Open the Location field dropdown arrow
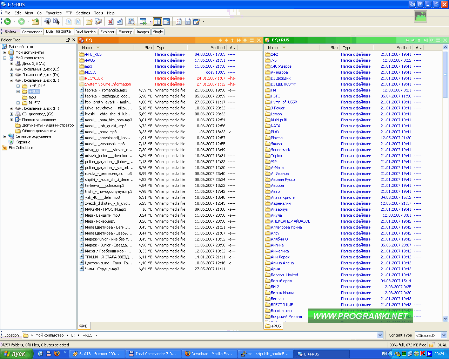 [x=380, y=335]
